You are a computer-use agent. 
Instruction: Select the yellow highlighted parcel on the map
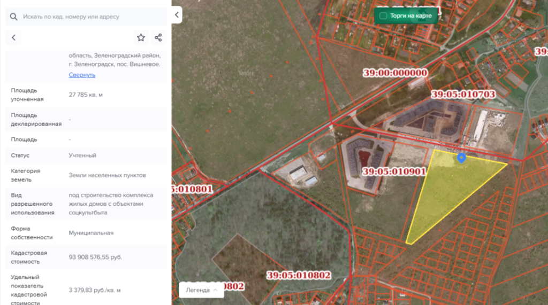tap(444, 192)
